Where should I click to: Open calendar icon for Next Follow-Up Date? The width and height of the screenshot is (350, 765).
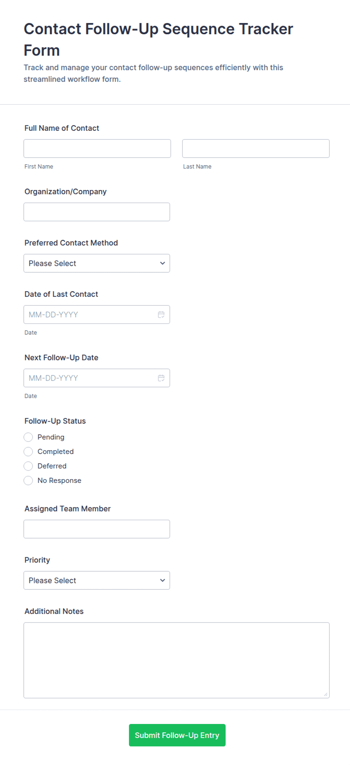tap(161, 378)
